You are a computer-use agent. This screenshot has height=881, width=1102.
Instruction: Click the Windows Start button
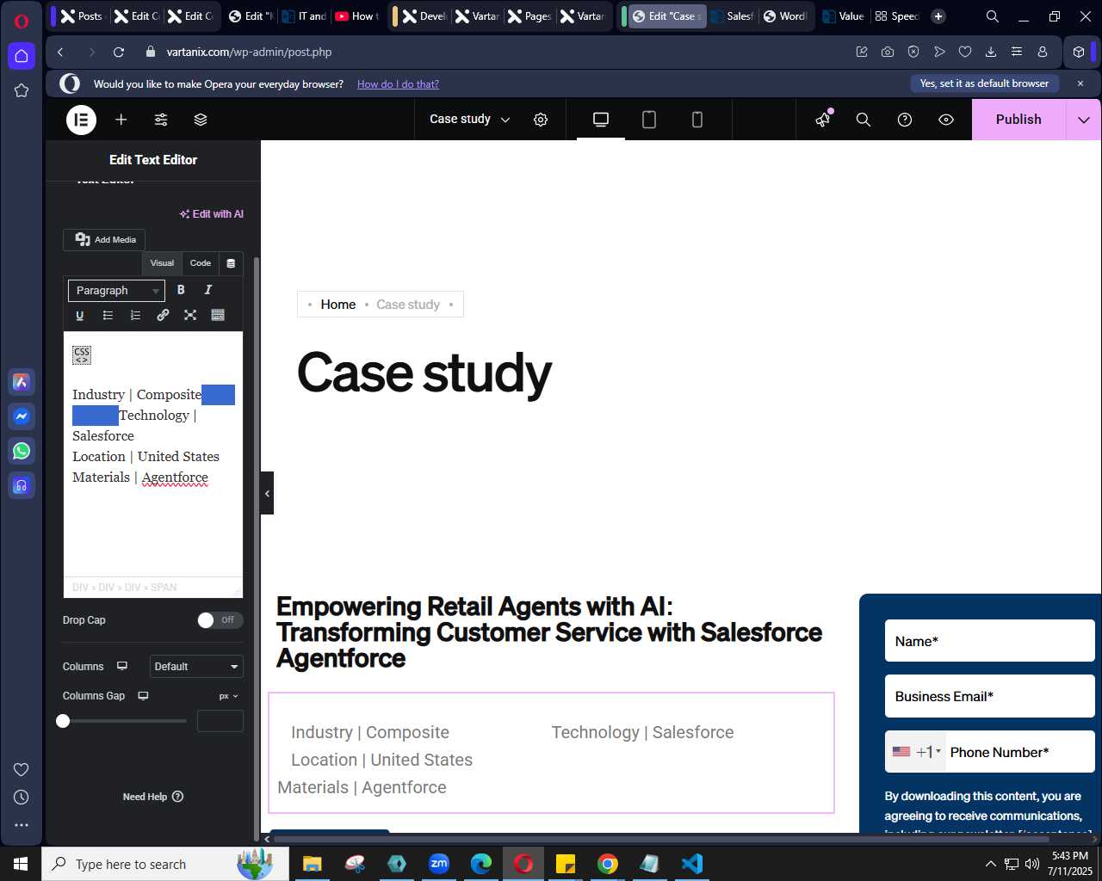pyautogui.click(x=21, y=864)
